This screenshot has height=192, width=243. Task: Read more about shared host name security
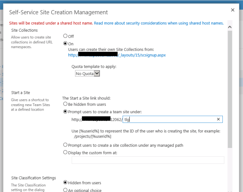159,23
